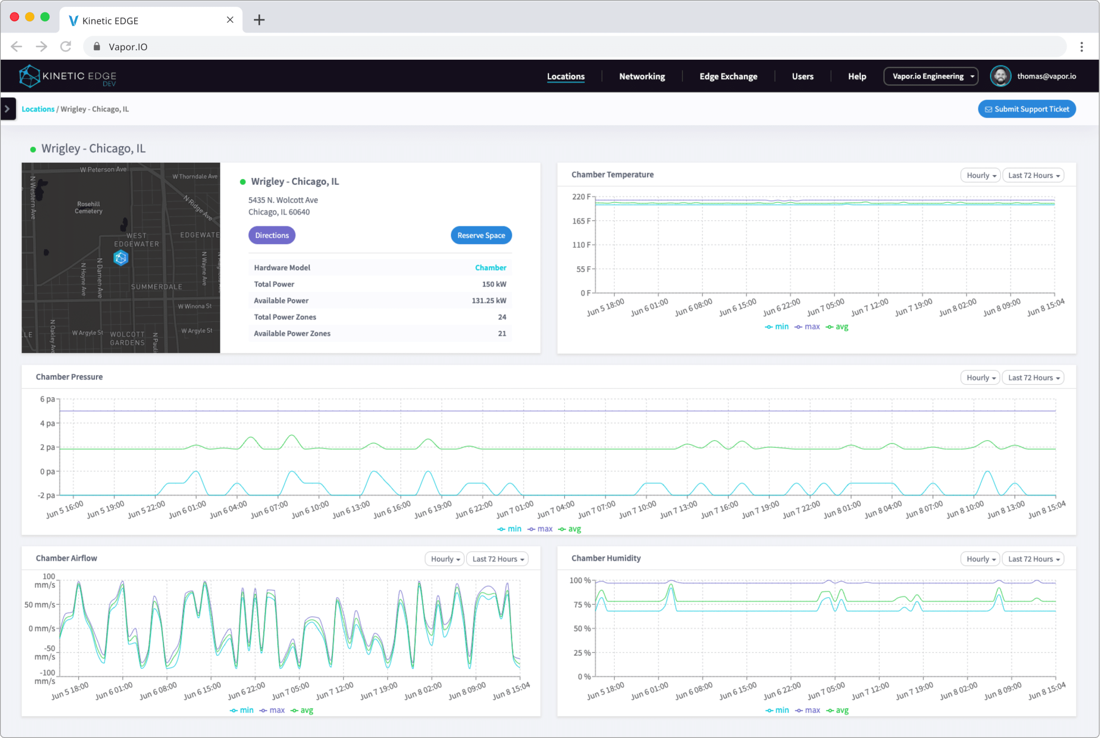Close the Kinetic EDGE browser tab
This screenshot has height=738, width=1100.
pos(230,20)
